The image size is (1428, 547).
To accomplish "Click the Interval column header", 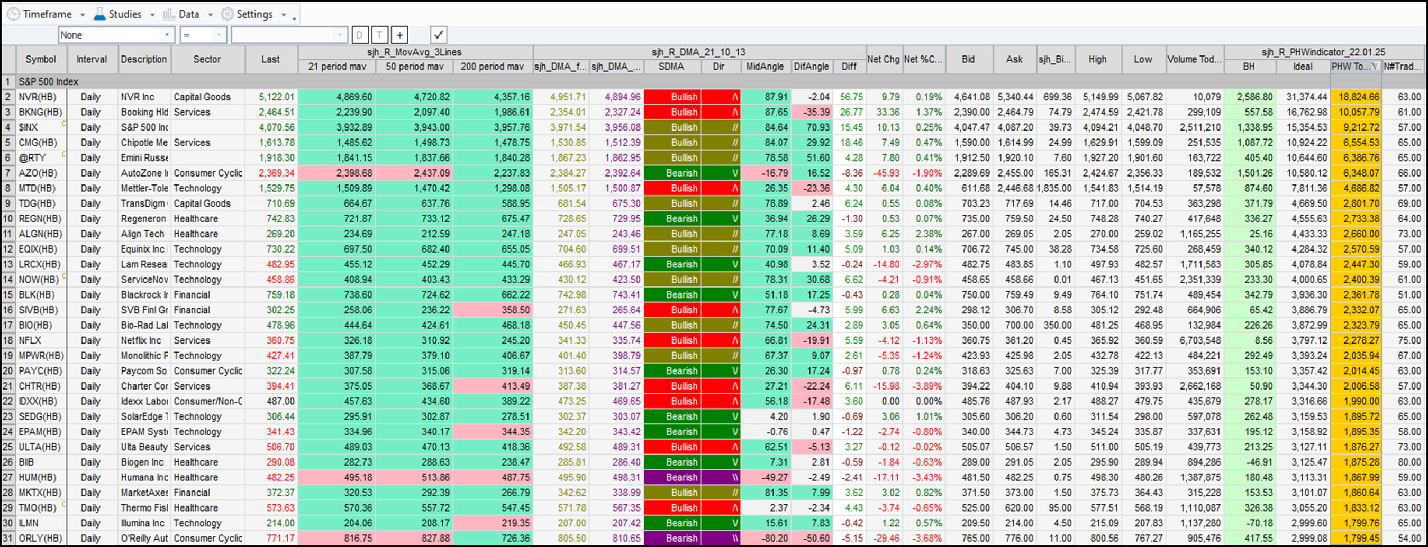I will pyautogui.click(x=92, y=59).
